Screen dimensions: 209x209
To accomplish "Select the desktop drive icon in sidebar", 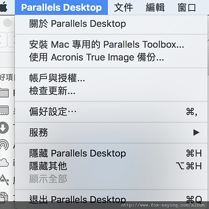I will point(4,110).
